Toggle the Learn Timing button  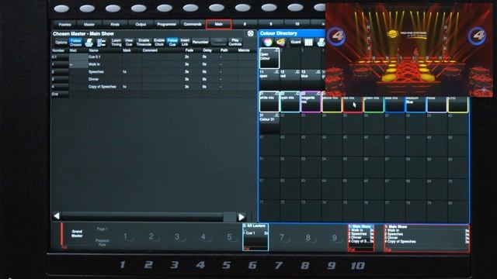116,43
